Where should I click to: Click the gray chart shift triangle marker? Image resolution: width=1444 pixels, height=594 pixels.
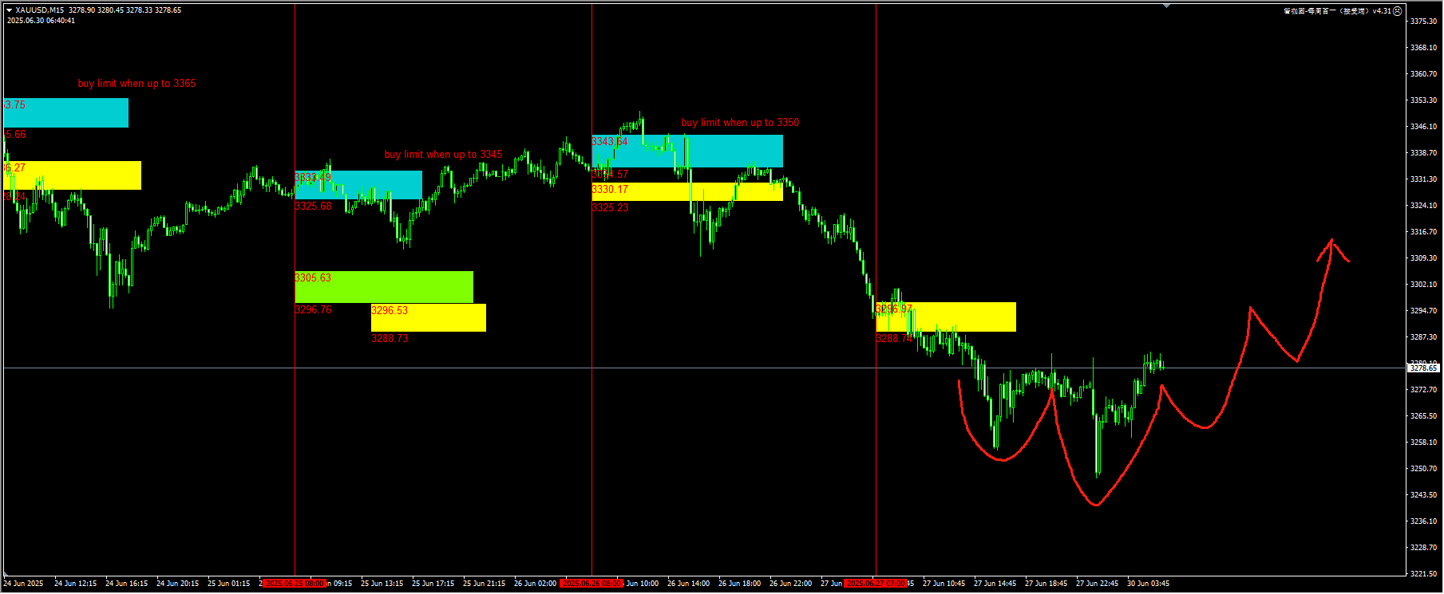tap(1166, 6)
